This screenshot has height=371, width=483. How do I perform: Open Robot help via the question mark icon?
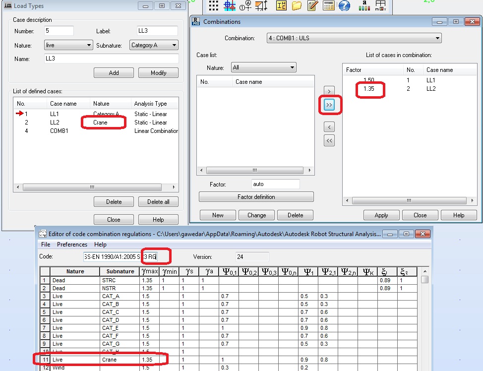(344, 6)
